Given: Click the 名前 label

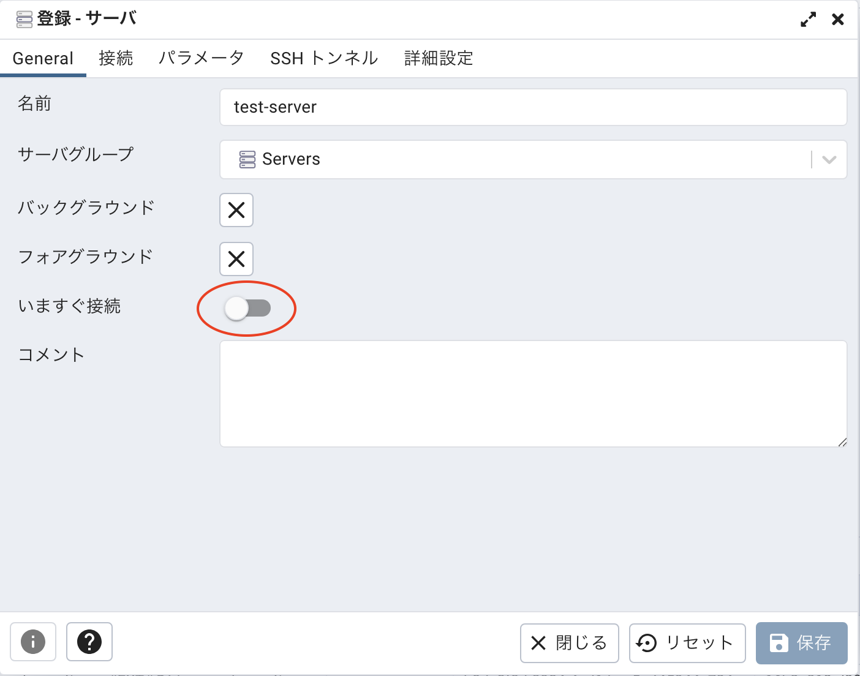Looking at the screenshot, I should pyautogui.click(x=35, y=103).
